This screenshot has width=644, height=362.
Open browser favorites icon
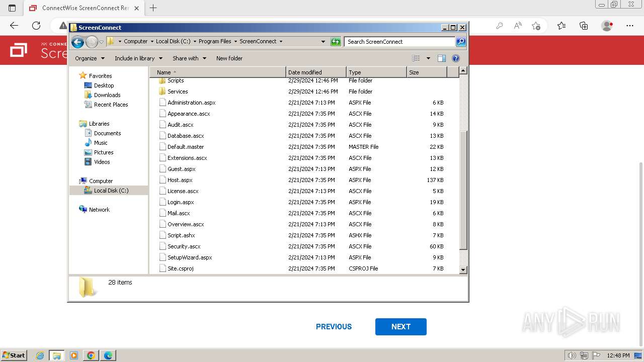[561, 26]
